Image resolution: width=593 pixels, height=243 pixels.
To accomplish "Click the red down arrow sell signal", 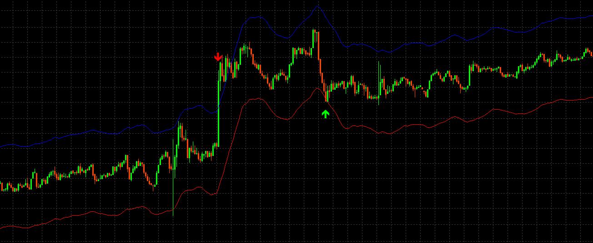I will click(218, 57).
